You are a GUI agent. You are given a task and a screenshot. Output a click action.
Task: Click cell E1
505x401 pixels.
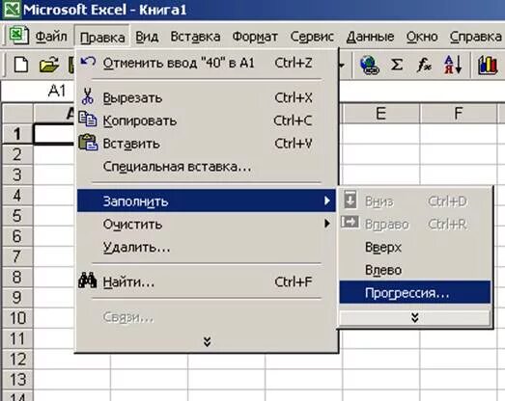(x=381, y=134)
